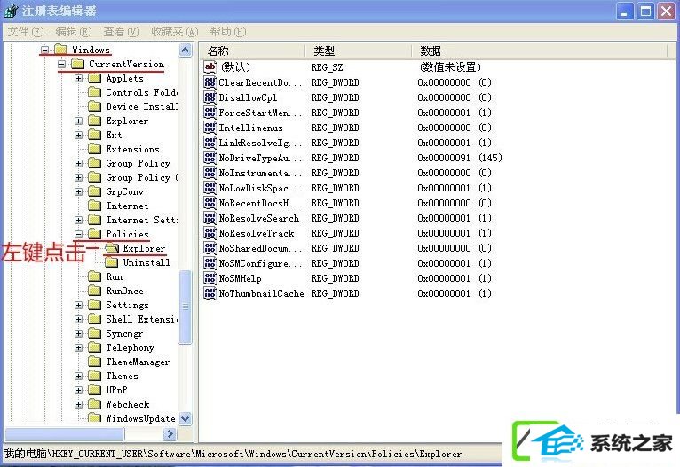Expand the Ext key
The image size is (680, 467).
(78, 135)
